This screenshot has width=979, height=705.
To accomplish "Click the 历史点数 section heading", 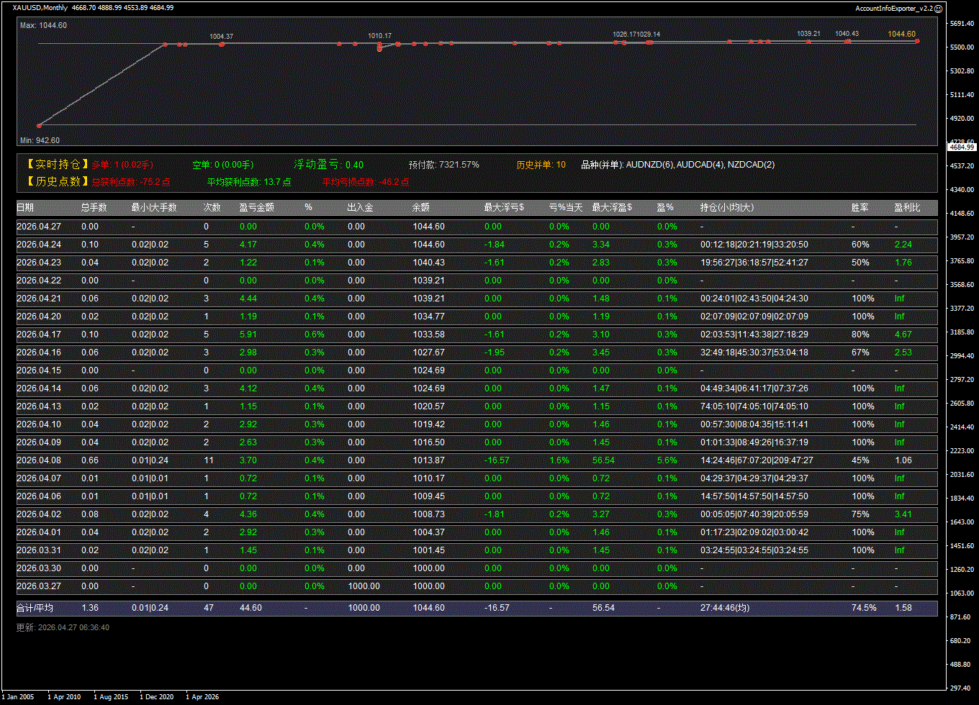I will pos(57,182).
